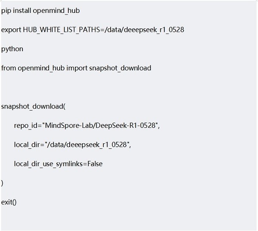Click the 'pip install openmind_hub' line
This screenshot has height=231, width=258.
click(40, 11)
